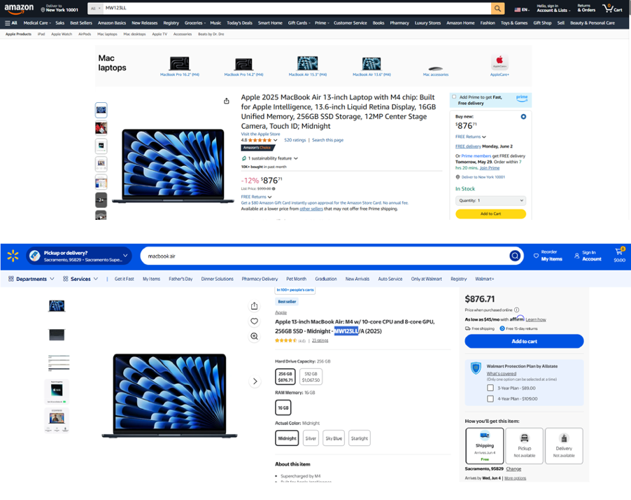Image resolution: width=631 pixels, height=500 pixels.
Task: Click Amazon's yellow Add to Cart button
Action: coord(490,214)
